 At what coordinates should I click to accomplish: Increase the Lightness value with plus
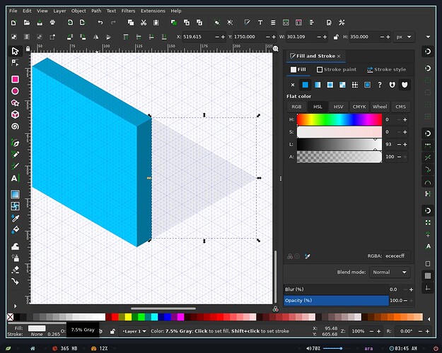pos(405,145)
